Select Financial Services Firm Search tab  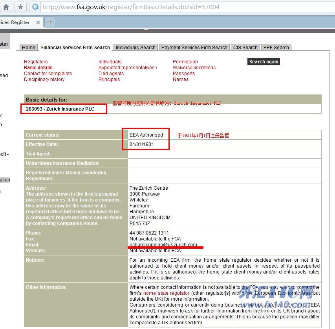[75, 47]
